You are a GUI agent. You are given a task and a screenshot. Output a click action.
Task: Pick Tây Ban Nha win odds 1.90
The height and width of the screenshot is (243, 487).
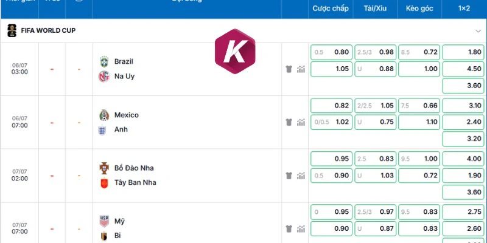[463, 176]
